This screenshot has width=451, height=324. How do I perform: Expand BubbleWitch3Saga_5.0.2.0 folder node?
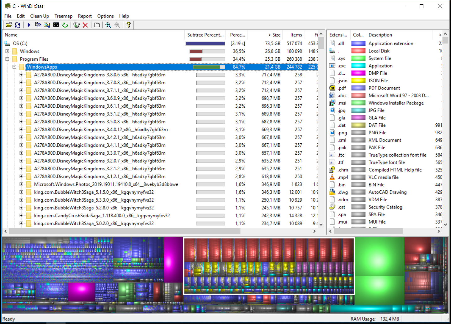(x=21, y=223)
